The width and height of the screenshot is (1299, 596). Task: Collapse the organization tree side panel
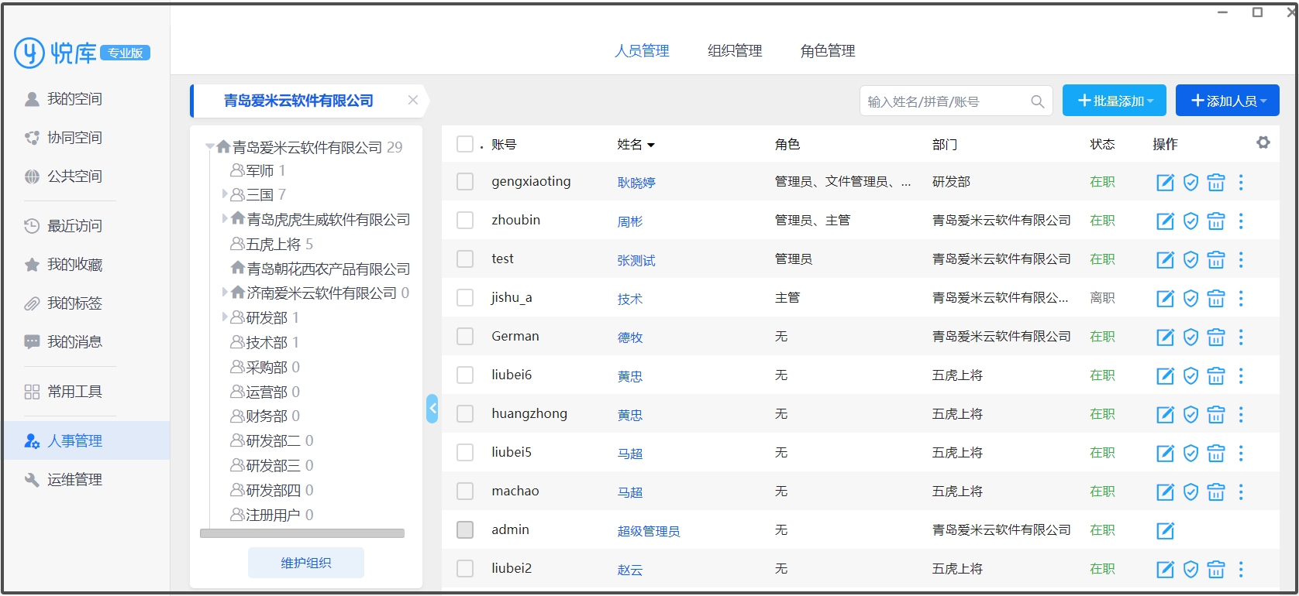coord(432,409)
